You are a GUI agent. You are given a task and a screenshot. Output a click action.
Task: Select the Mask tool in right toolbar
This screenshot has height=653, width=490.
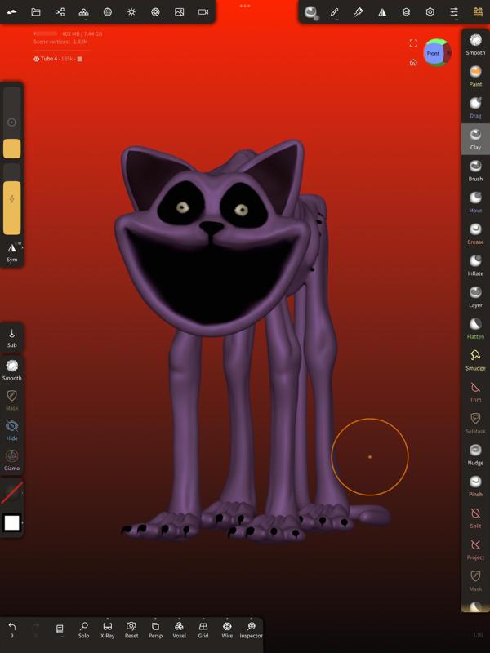click(x=475, y=581)
